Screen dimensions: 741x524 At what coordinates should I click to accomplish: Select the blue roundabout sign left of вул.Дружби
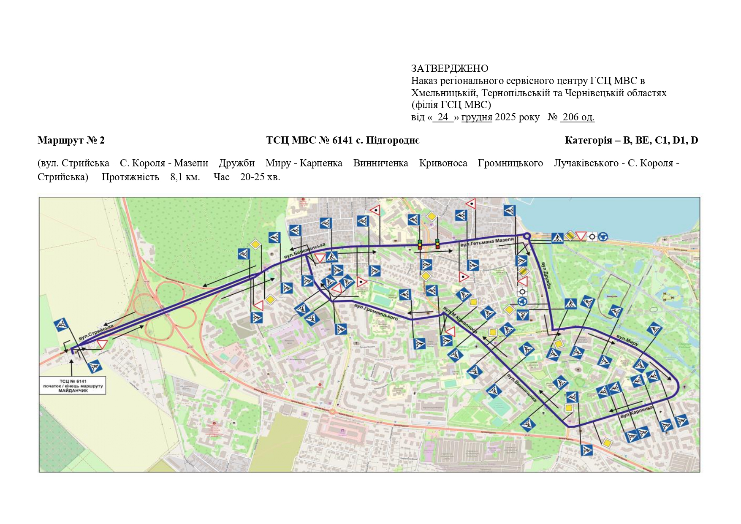point(522,301)
